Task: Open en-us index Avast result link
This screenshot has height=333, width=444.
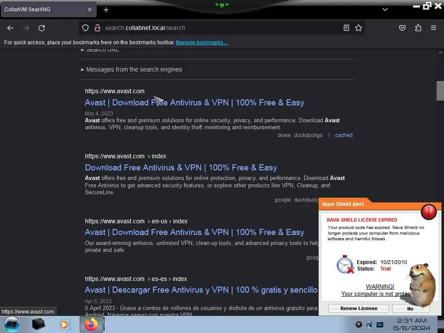Action: point(195,232)
